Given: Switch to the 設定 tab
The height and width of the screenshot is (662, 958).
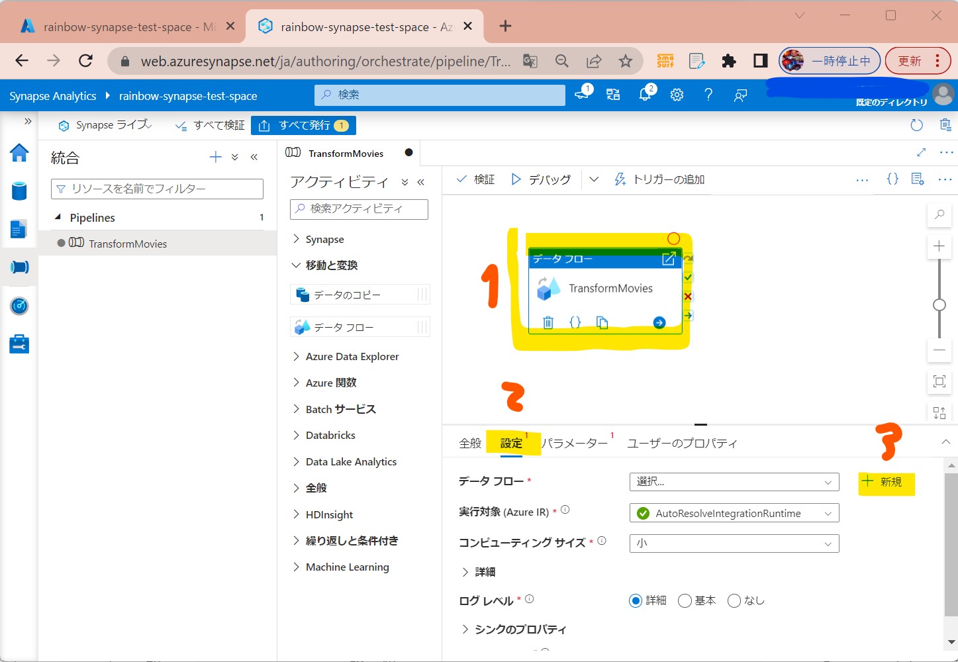Looking at the screenshot, I should 511,443.
